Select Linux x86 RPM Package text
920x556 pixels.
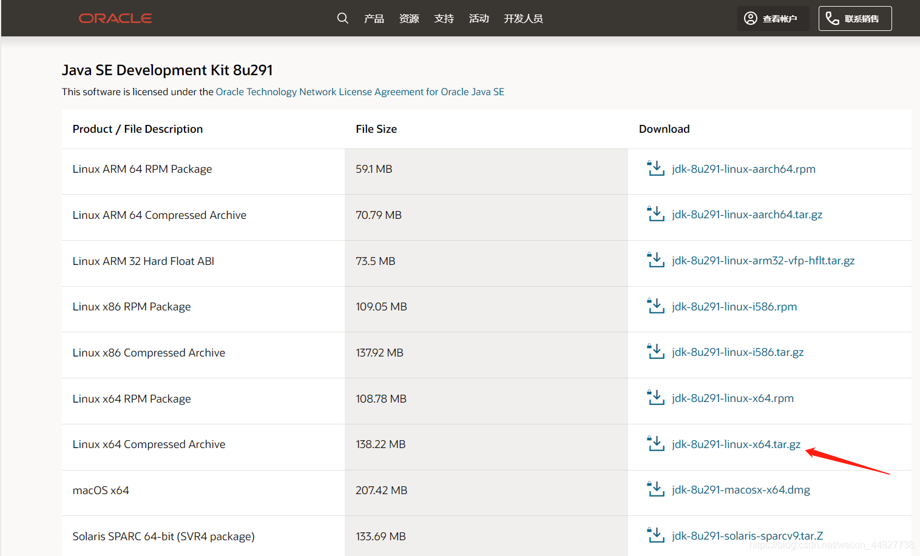pyautogui.click(x=132, y=306)
